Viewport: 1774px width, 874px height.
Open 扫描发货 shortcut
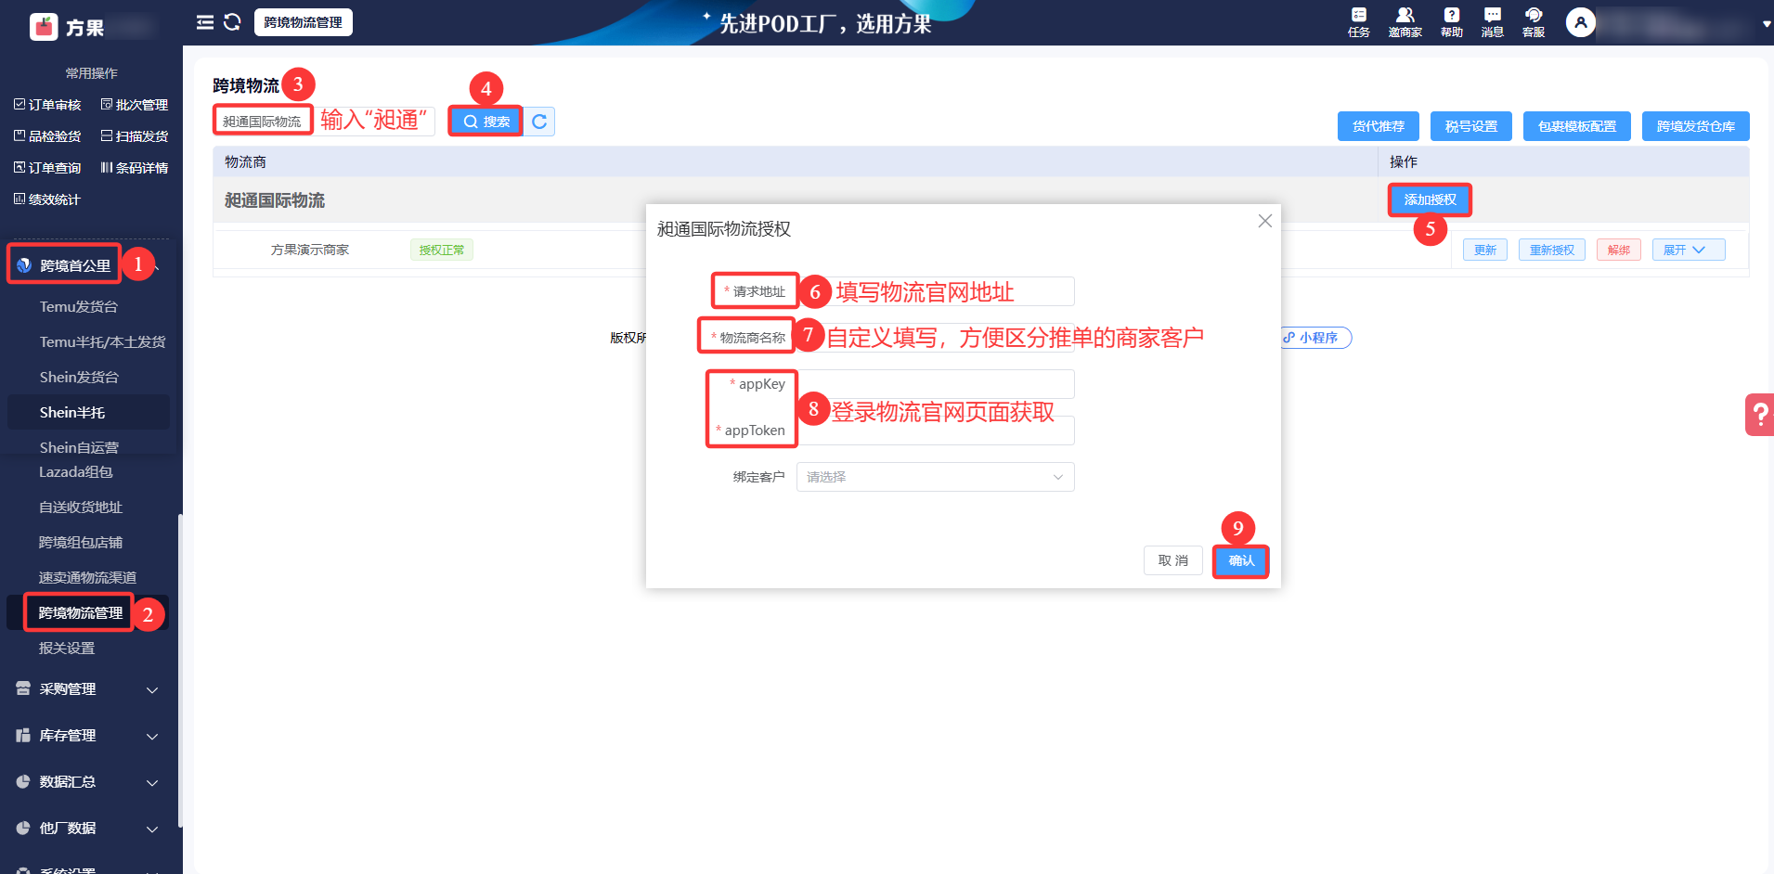(135, 136)
